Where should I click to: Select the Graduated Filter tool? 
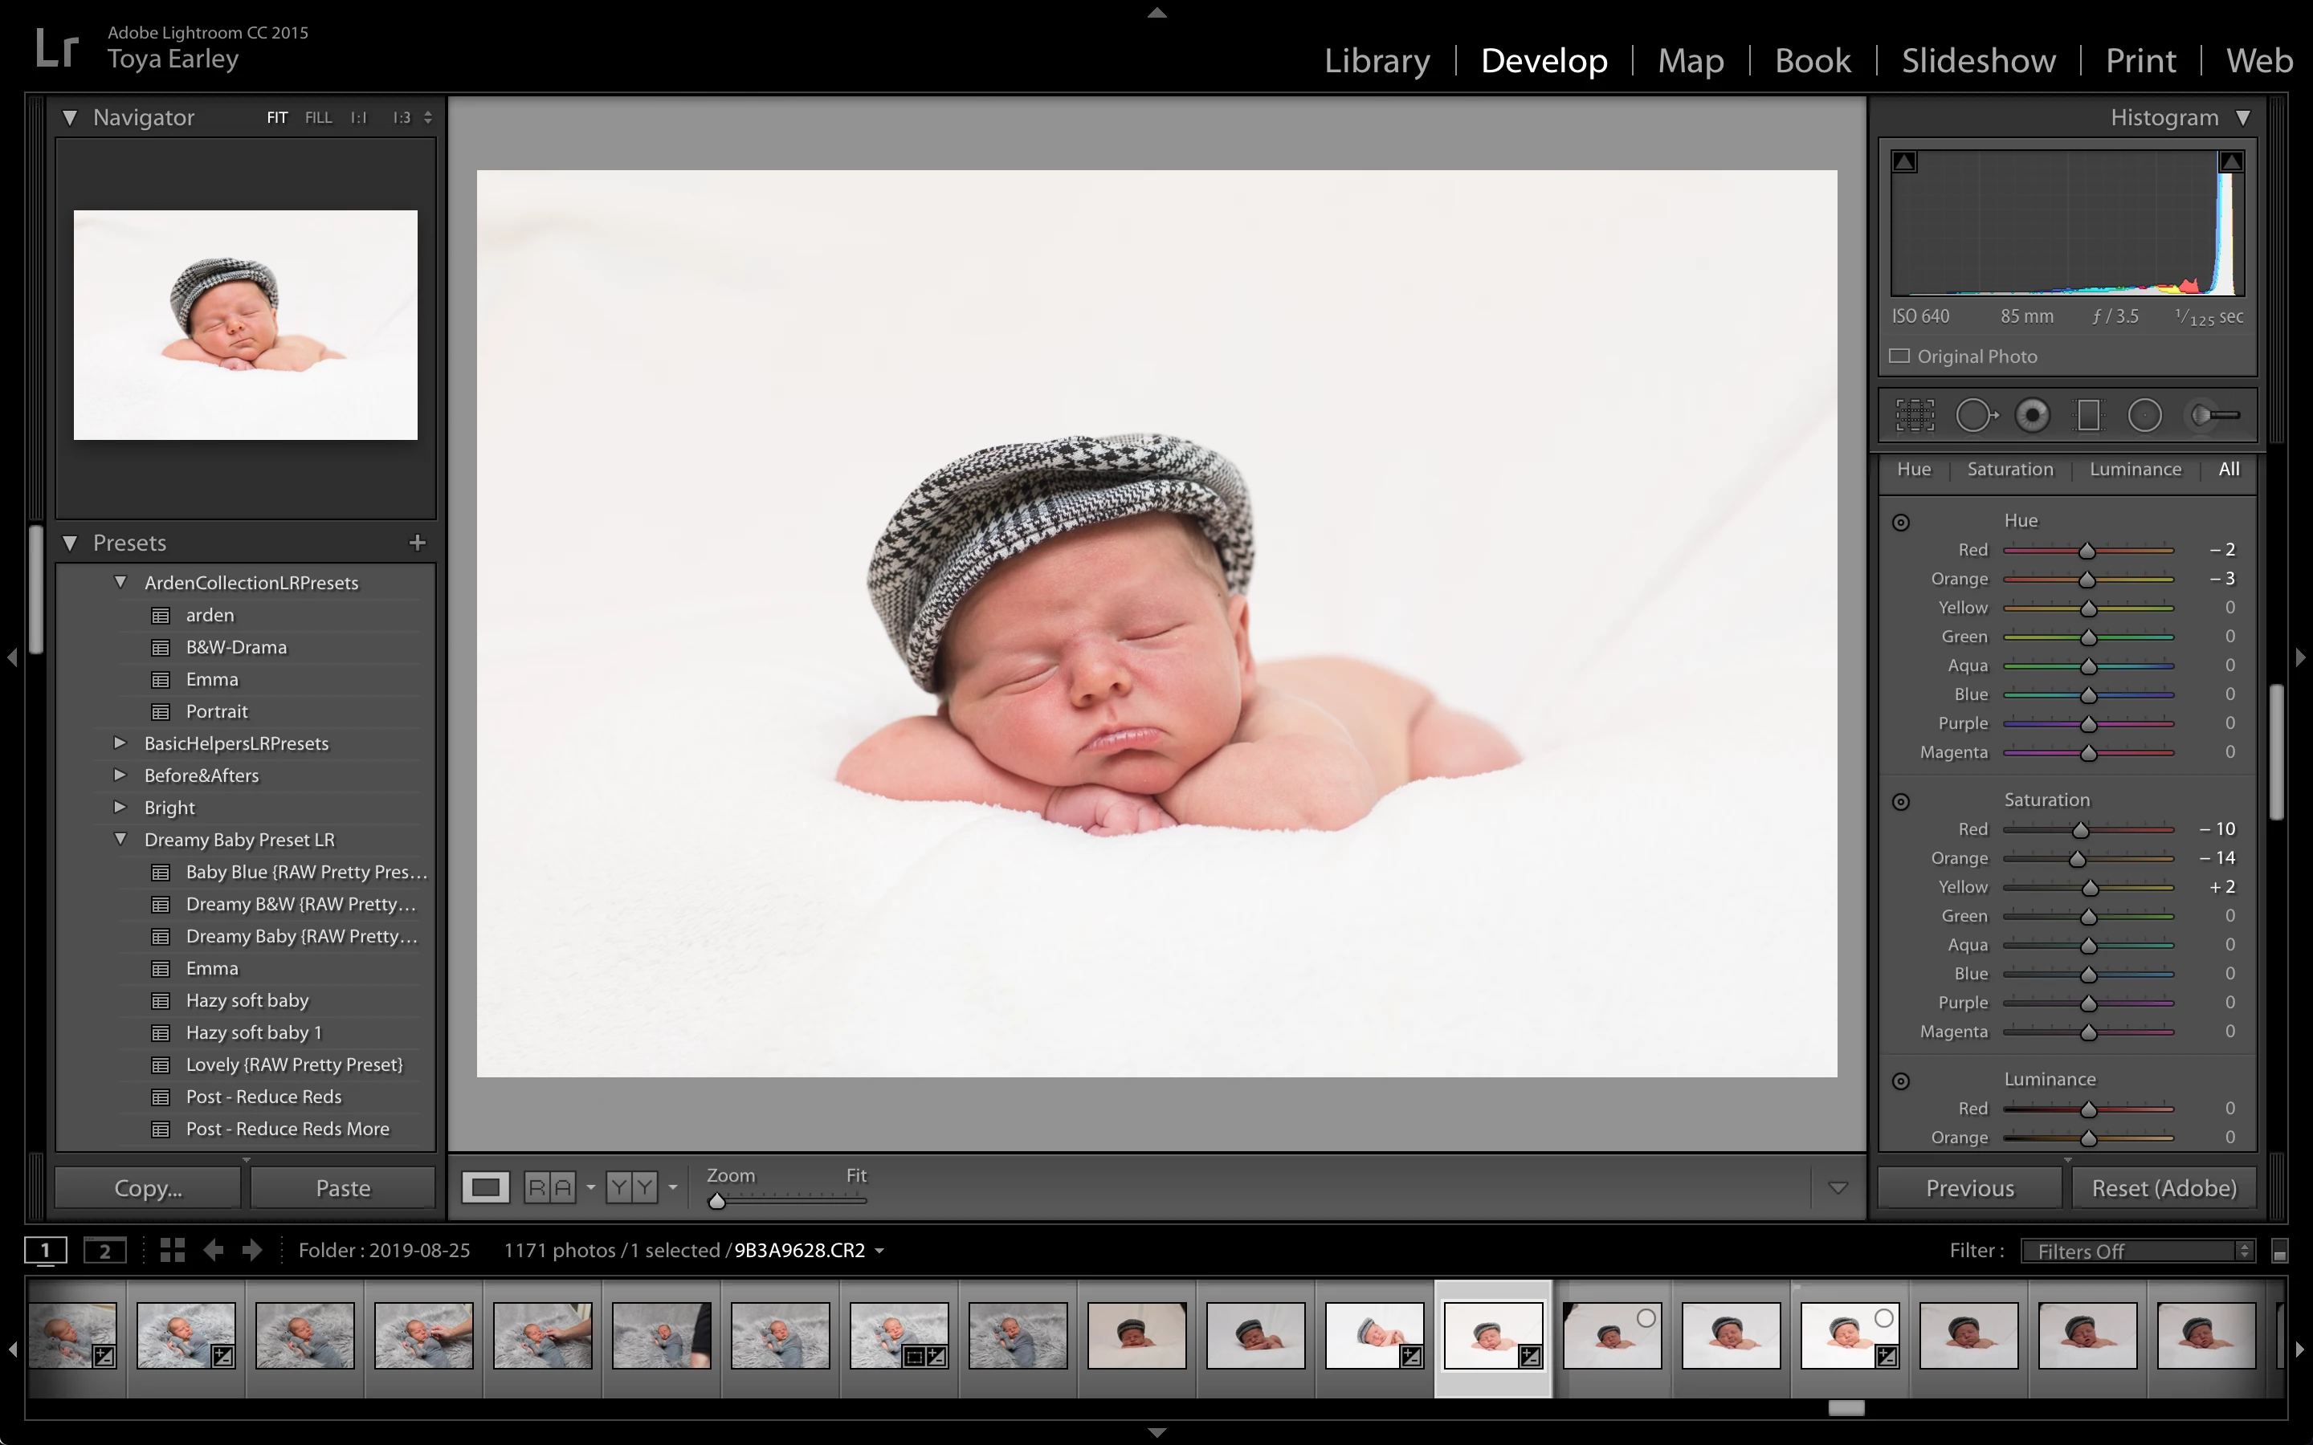(x=2088, y=415)
